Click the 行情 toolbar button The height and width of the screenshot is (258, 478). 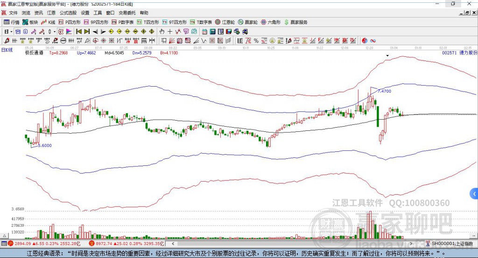12,22
